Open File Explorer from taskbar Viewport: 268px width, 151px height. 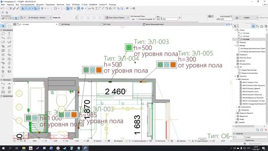point(24,148)
